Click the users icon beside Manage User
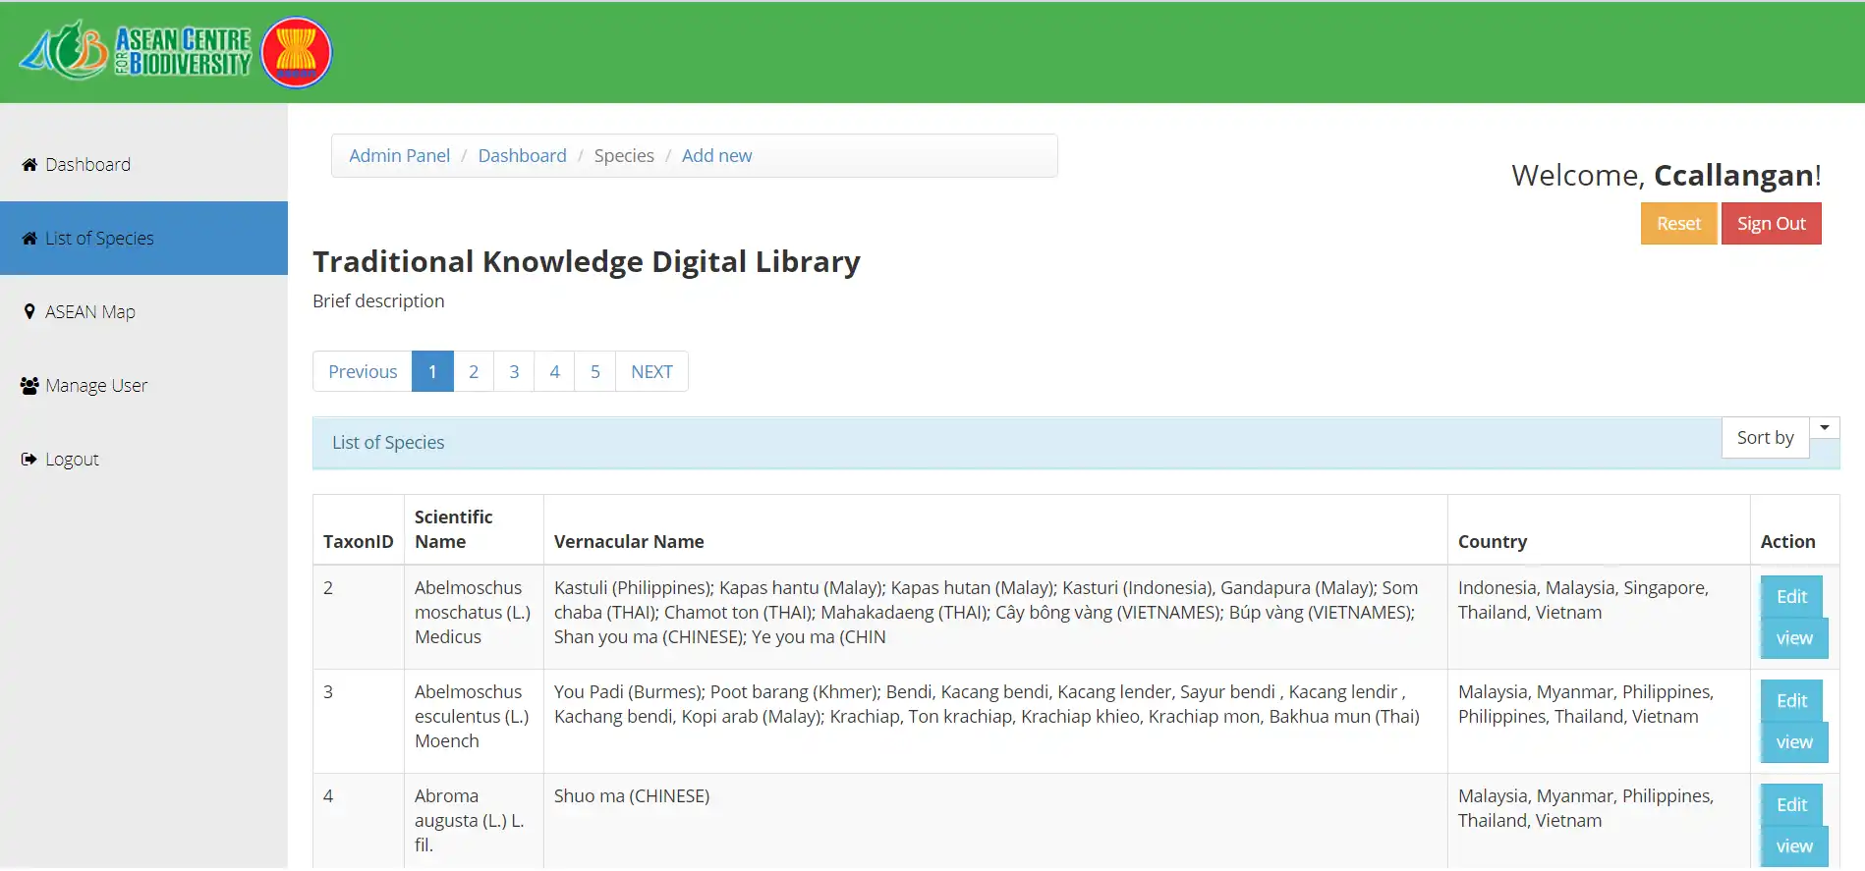Screen dimensions: 1865x871 click(29, 385)
